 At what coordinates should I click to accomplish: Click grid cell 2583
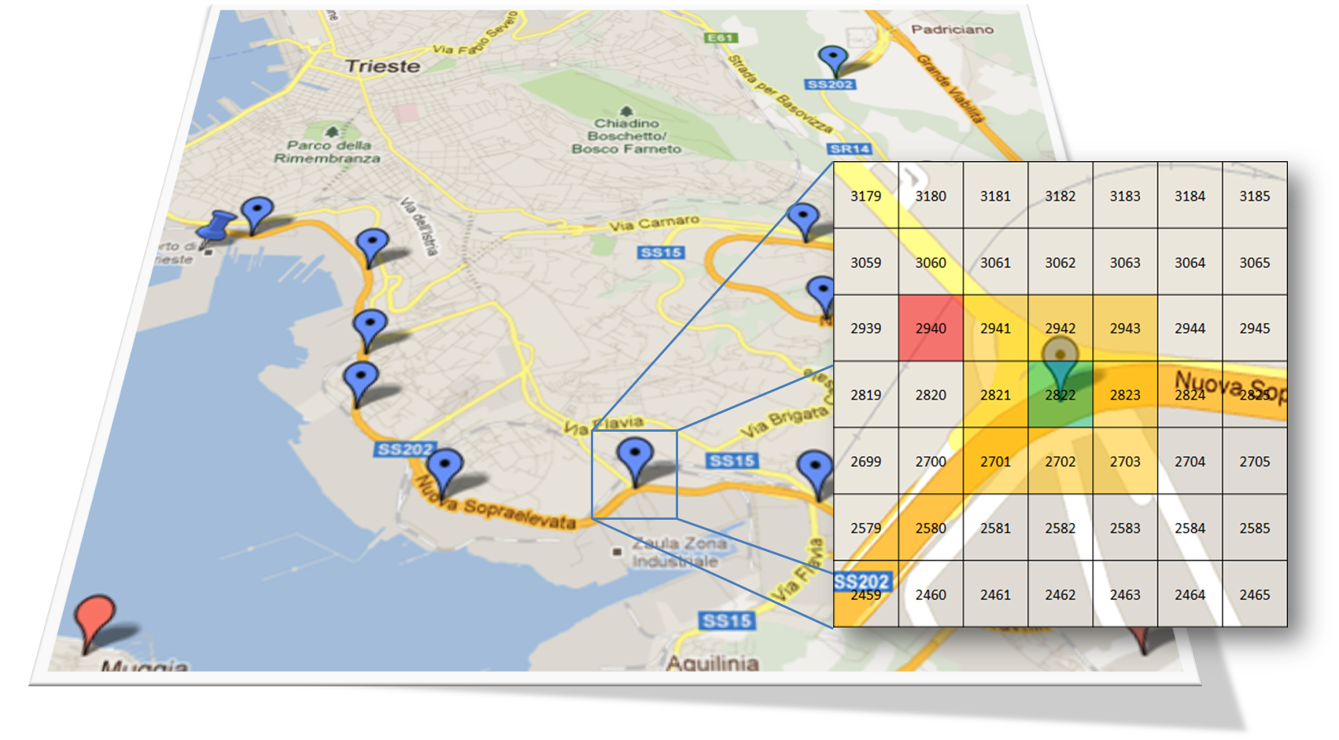click(1125, 528)
